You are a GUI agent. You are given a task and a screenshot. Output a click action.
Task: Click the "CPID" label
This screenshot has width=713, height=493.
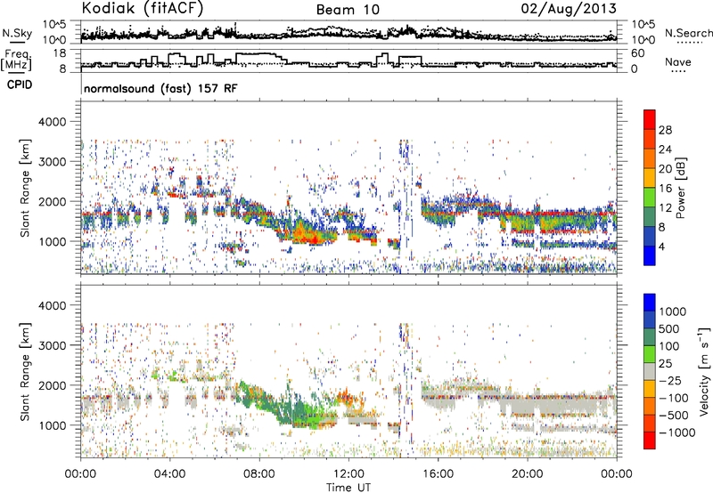tap(20, 85)
